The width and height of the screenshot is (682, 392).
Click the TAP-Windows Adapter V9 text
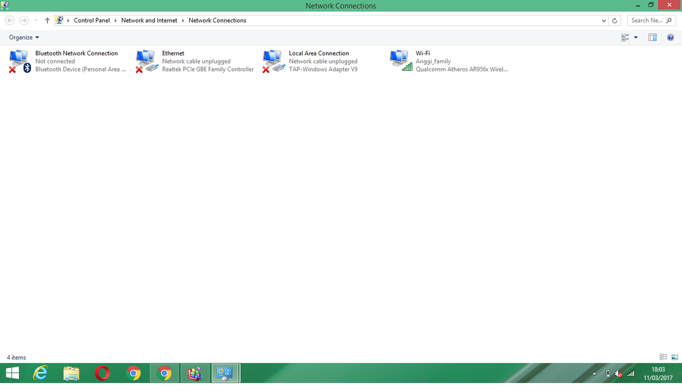pos(323,69)
